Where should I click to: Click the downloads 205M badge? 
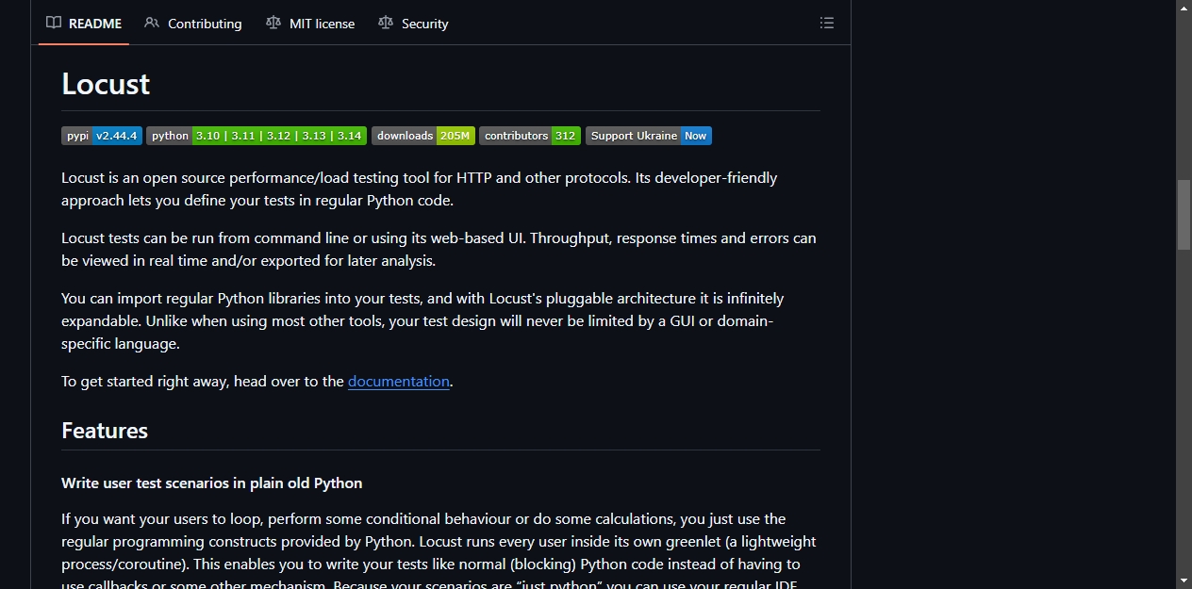pyautogui.click(x=423, y=136)
